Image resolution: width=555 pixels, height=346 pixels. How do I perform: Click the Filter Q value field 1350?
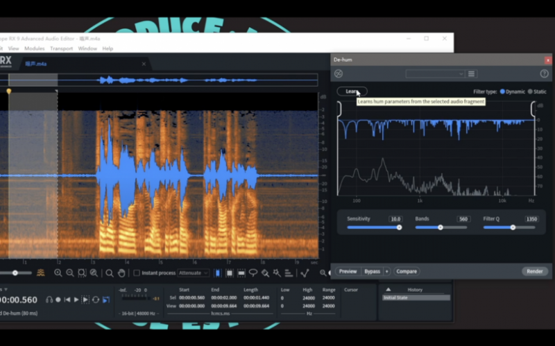[531, 219]
